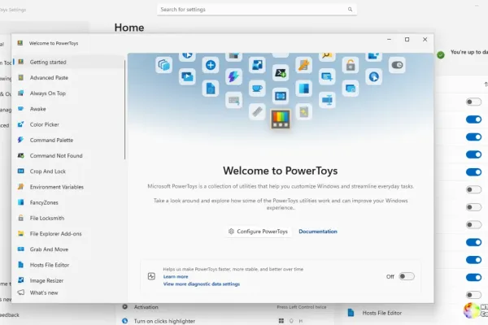This screenshot has height=325, width=488.
Task: Toggle the first module switch in Settings window
Action: coord(473,102)
